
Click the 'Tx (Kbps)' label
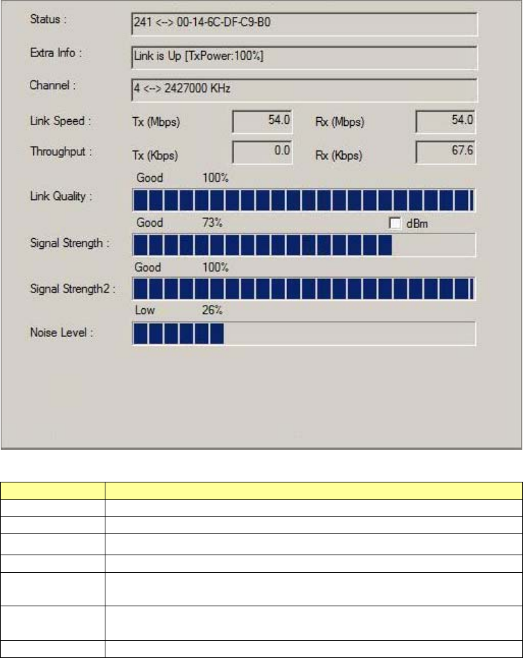155,155
